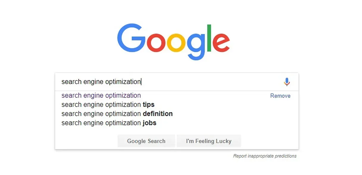Open the Report inappropriate predictions link

tap(265, 156)
